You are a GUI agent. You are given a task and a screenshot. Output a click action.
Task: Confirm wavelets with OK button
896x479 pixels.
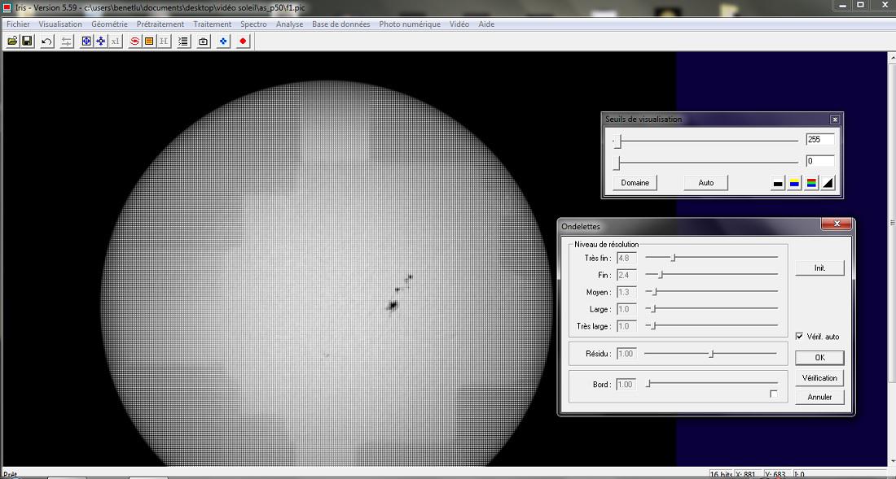819,358
